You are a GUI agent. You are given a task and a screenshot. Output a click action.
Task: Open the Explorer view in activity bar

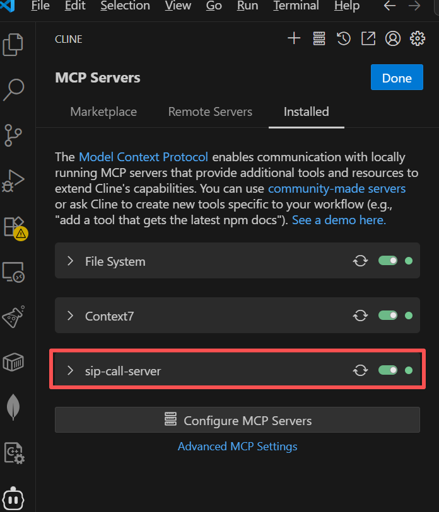13,45
